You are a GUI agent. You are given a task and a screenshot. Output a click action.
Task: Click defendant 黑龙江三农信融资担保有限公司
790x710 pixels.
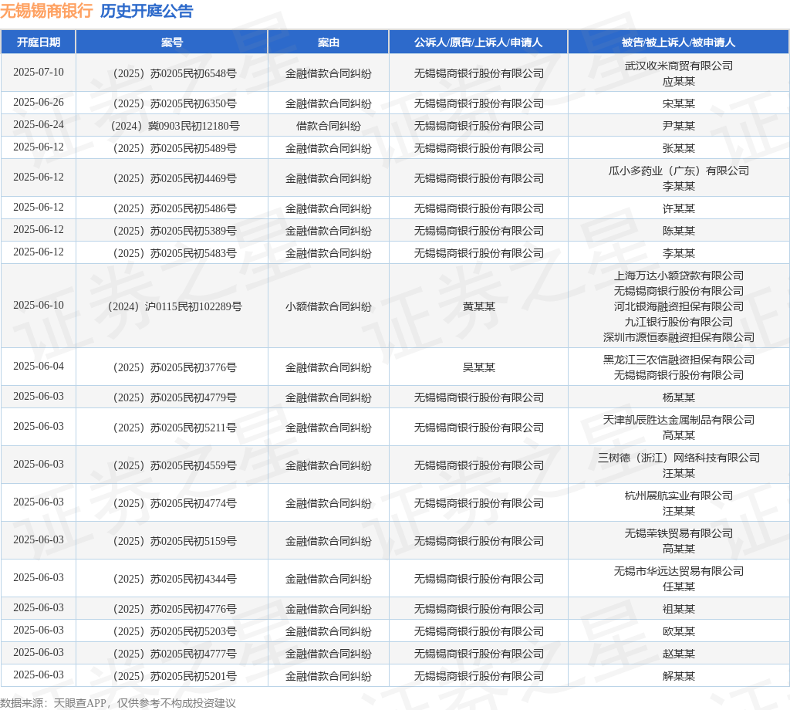679,360
